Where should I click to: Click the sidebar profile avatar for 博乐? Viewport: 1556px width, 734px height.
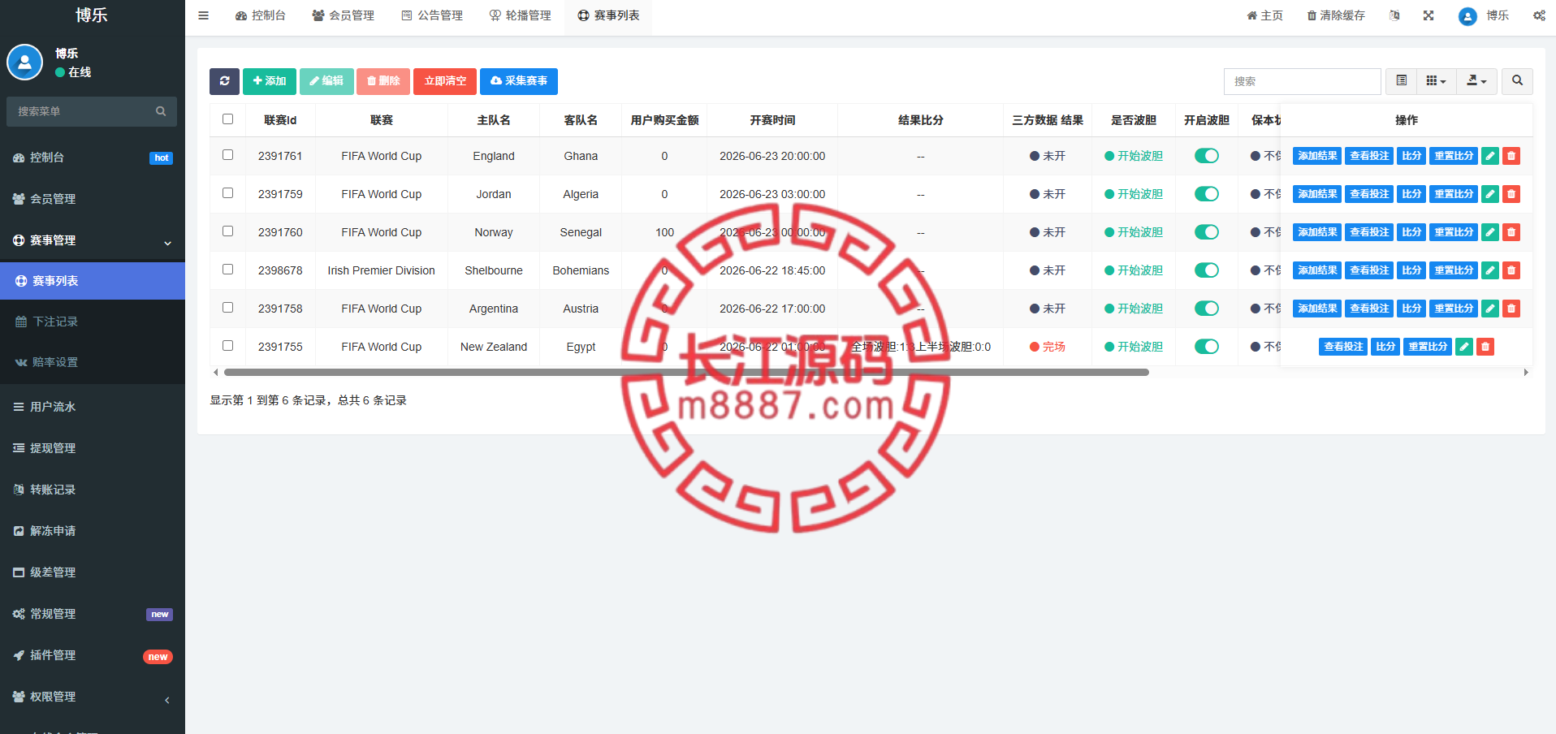(25, 62)
